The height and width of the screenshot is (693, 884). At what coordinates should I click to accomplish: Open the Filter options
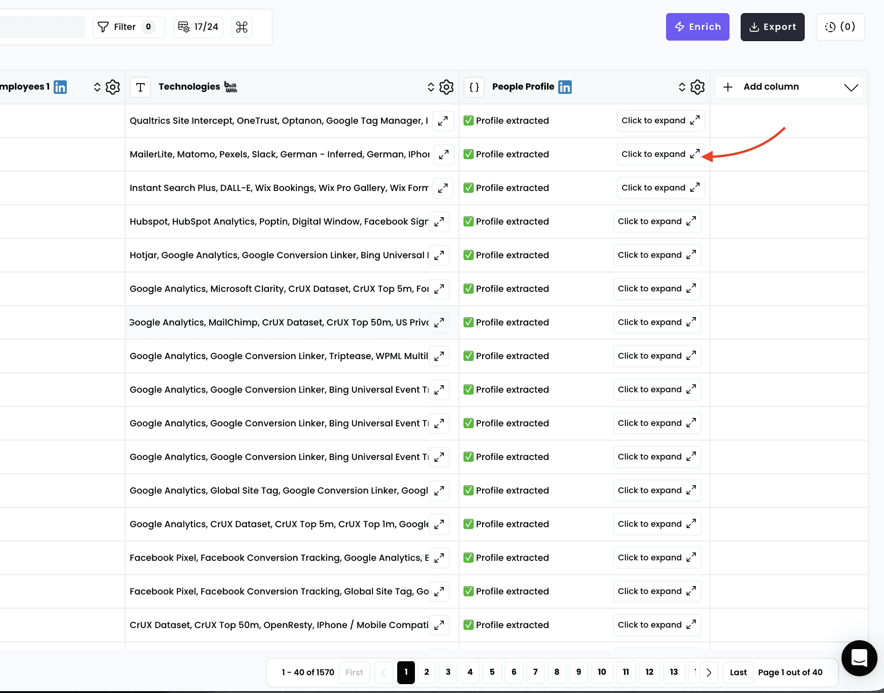[x=128, y=27]
